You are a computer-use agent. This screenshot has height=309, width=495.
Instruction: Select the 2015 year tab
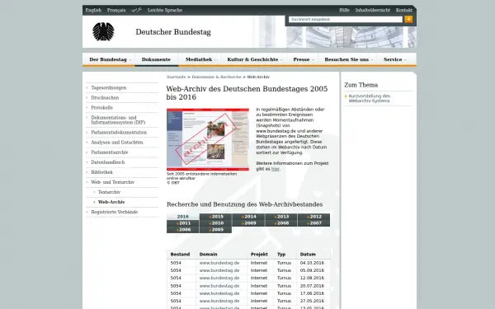(x=215, y=217)
